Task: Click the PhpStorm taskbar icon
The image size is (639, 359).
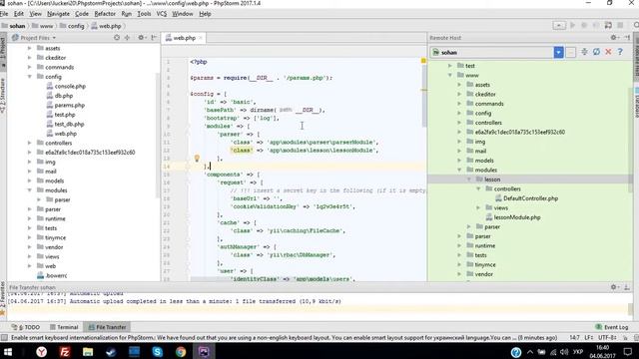Action: click(204, 352)
